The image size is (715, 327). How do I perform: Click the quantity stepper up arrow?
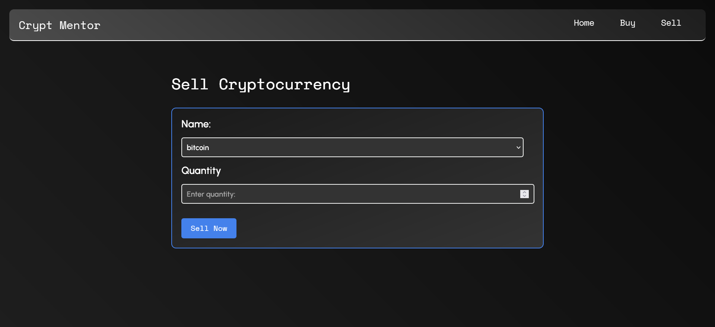point(524,192)
